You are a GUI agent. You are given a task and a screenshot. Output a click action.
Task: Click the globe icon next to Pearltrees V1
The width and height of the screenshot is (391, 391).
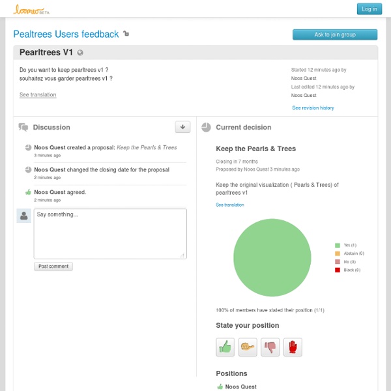[x=80, y=53]
